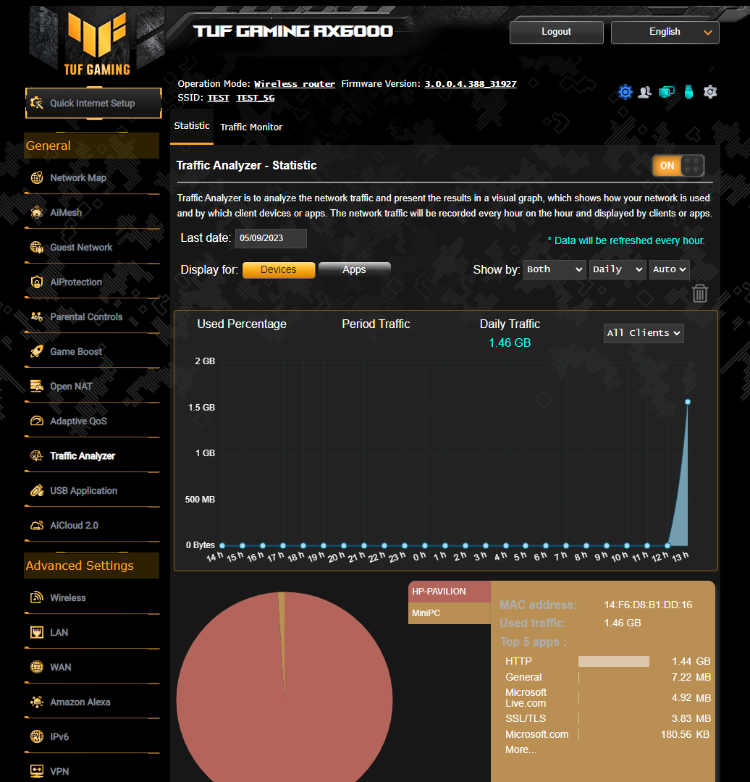Click the AiCloud 2.0 cloud icon
750x782 pixels.
click(x=37, y=526)
